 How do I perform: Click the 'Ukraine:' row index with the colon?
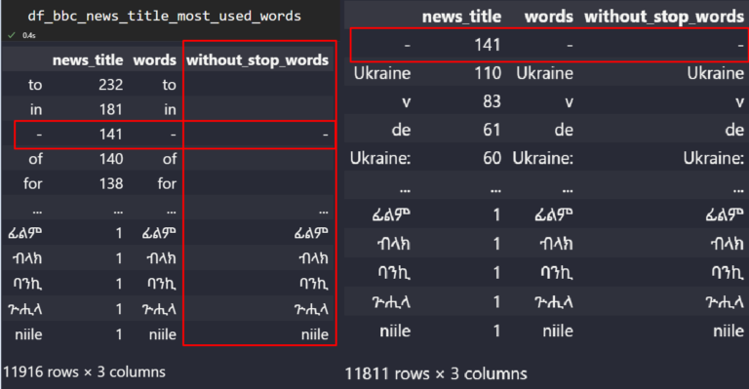pyautogui.click(x=380, y=158)
